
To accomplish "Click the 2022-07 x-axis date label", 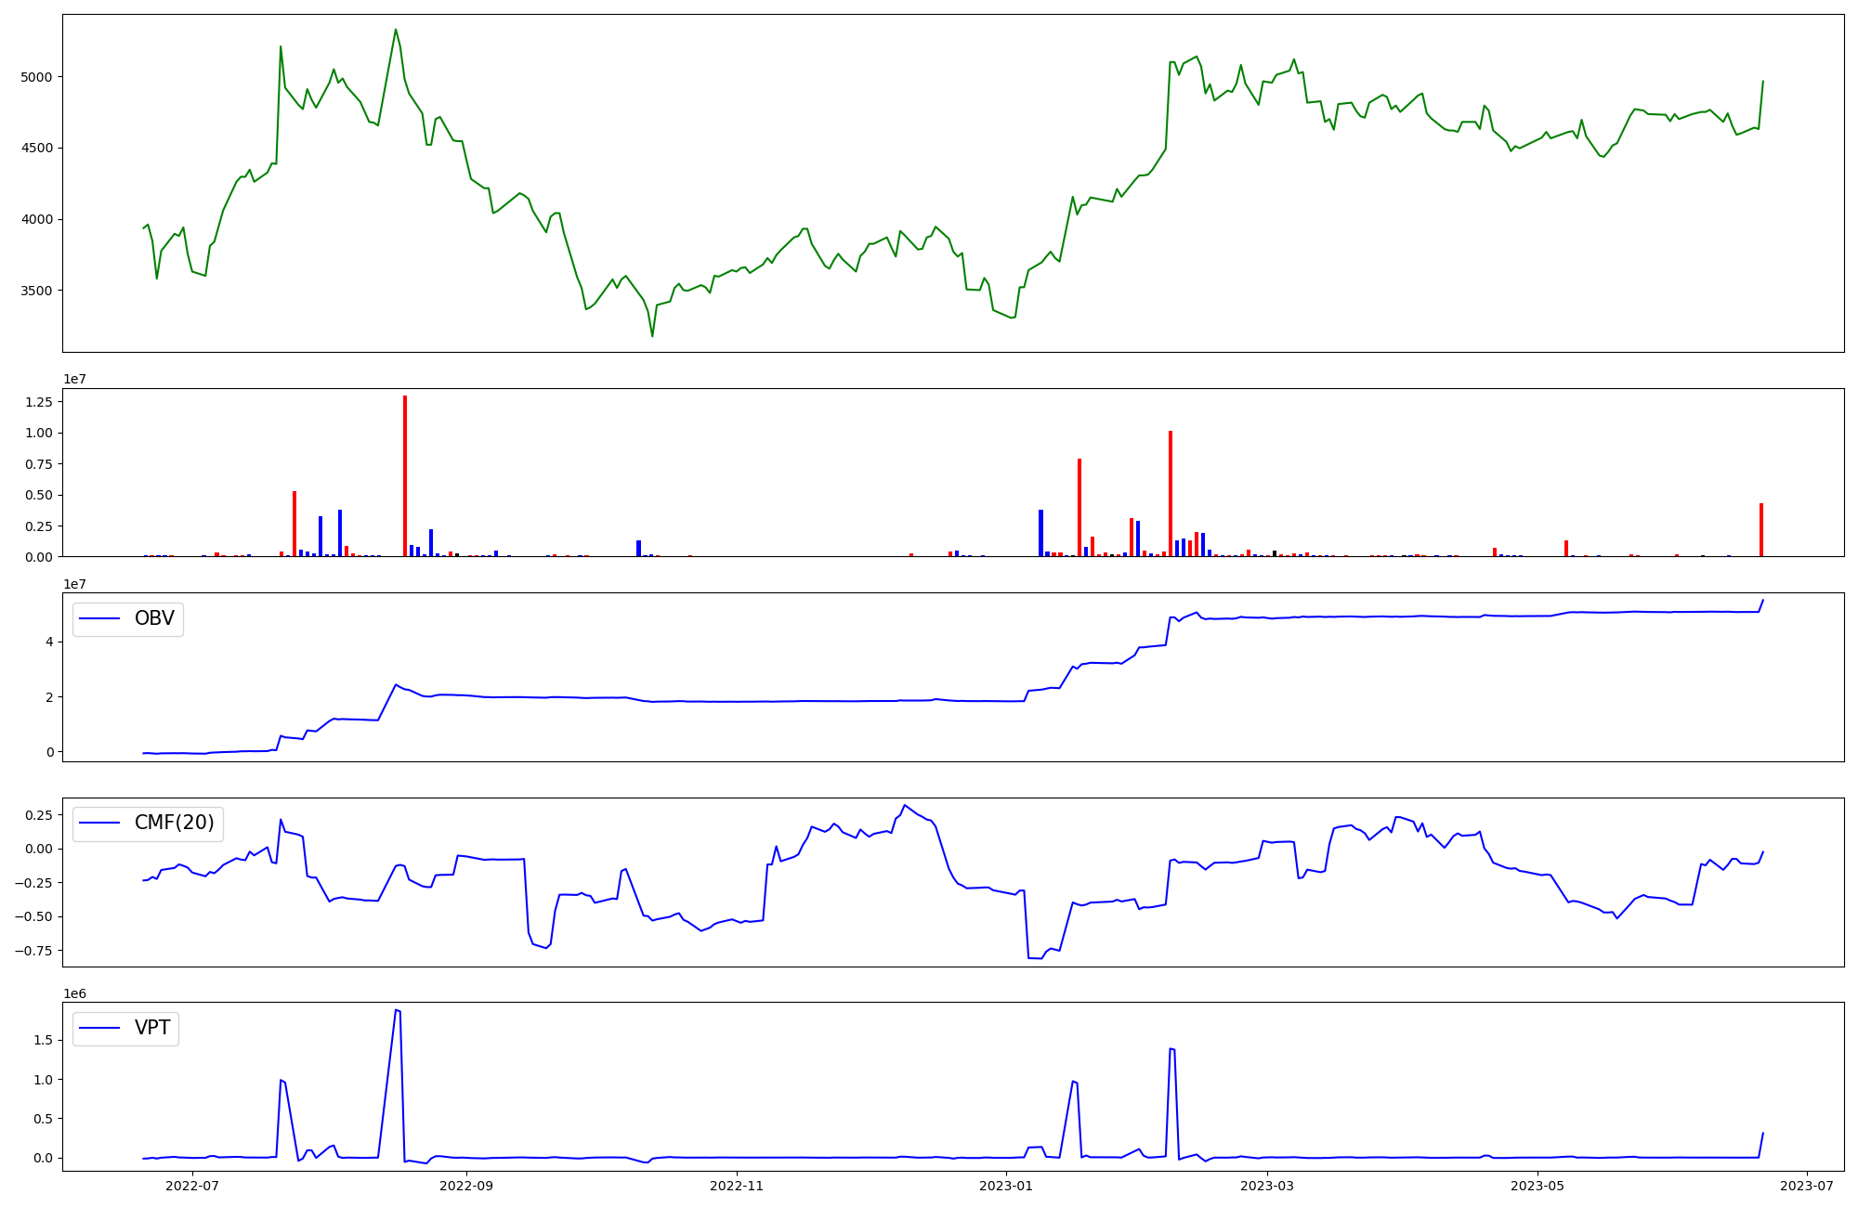I will 192,1186.
